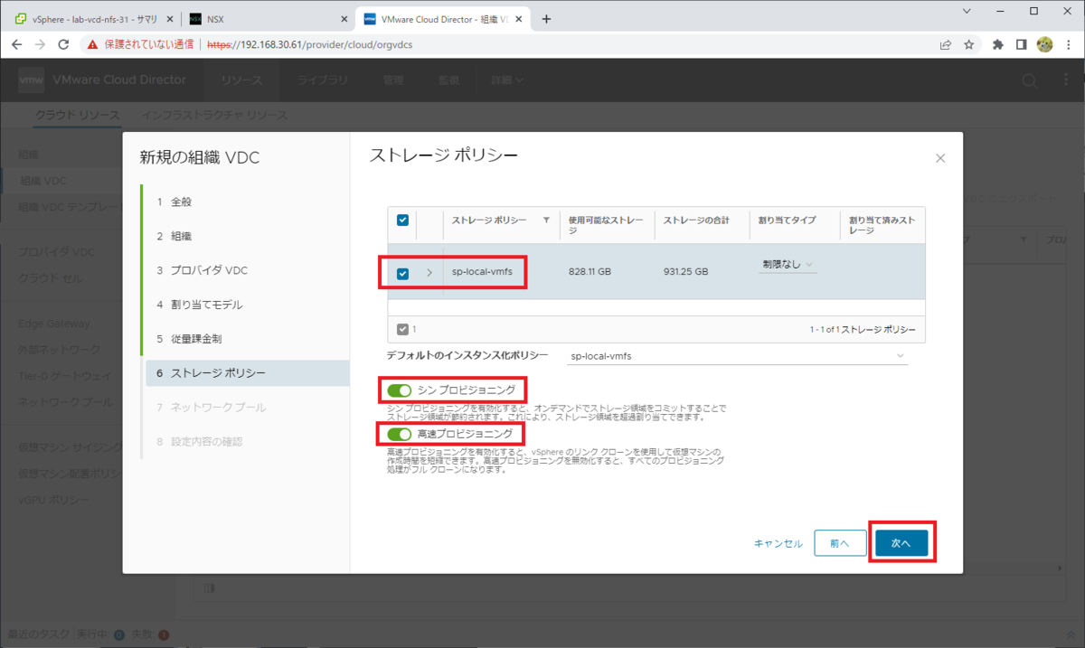The width and height of the screenshot is (1085, 648).
Task: Reload the page with refresh icon
Action: (x=63, y=43)
